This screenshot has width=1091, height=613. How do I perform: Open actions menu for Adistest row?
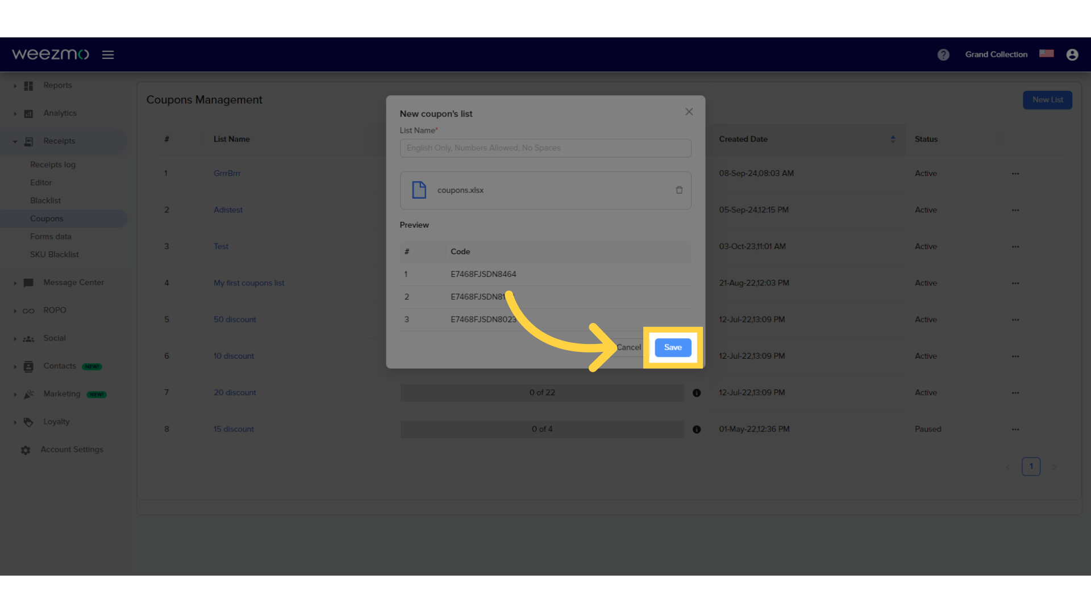point(1015,210)
